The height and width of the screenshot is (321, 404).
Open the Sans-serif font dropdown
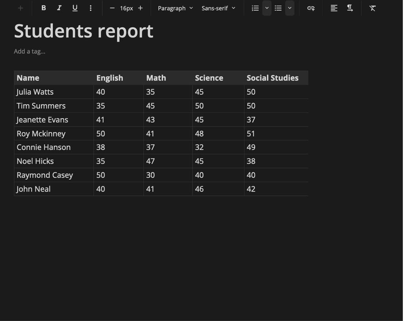tap(218, 8)
